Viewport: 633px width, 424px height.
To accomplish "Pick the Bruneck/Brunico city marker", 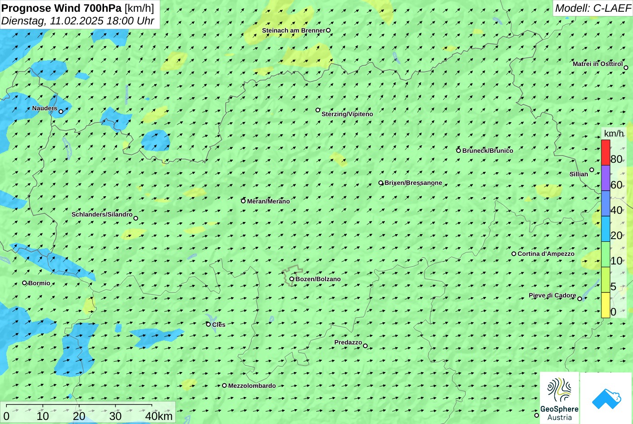I will 458,151.
